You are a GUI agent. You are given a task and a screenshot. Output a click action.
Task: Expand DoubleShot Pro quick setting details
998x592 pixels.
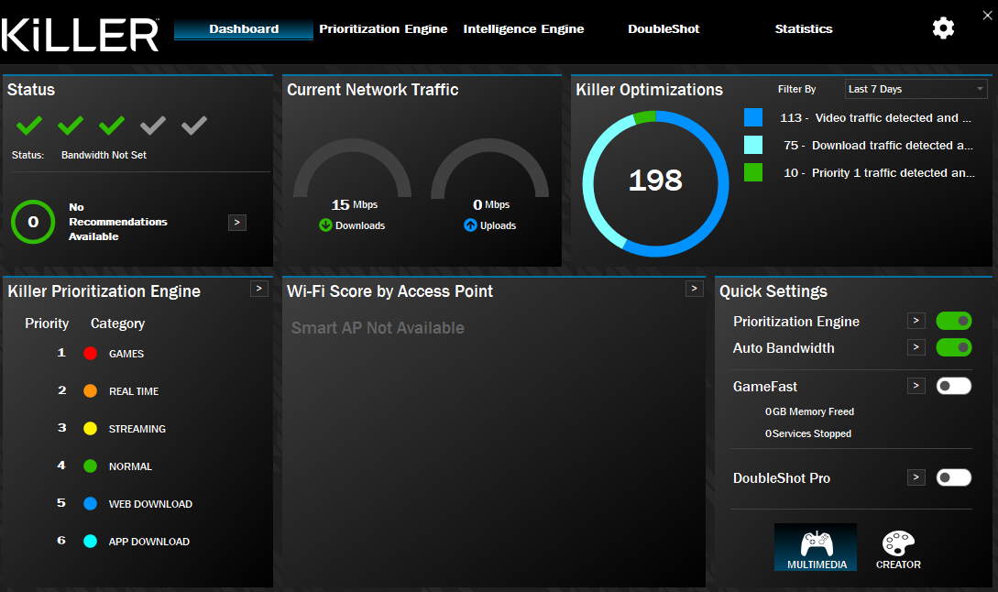click(x=916, y=477)
